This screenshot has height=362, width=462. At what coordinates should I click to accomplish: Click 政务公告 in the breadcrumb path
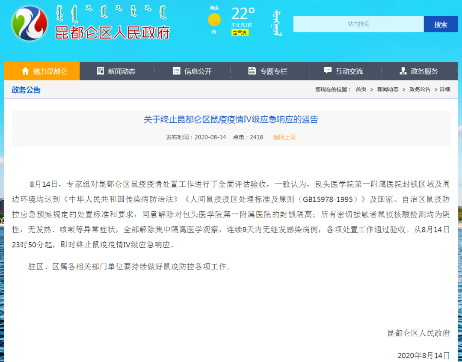[x=420, y=89]
